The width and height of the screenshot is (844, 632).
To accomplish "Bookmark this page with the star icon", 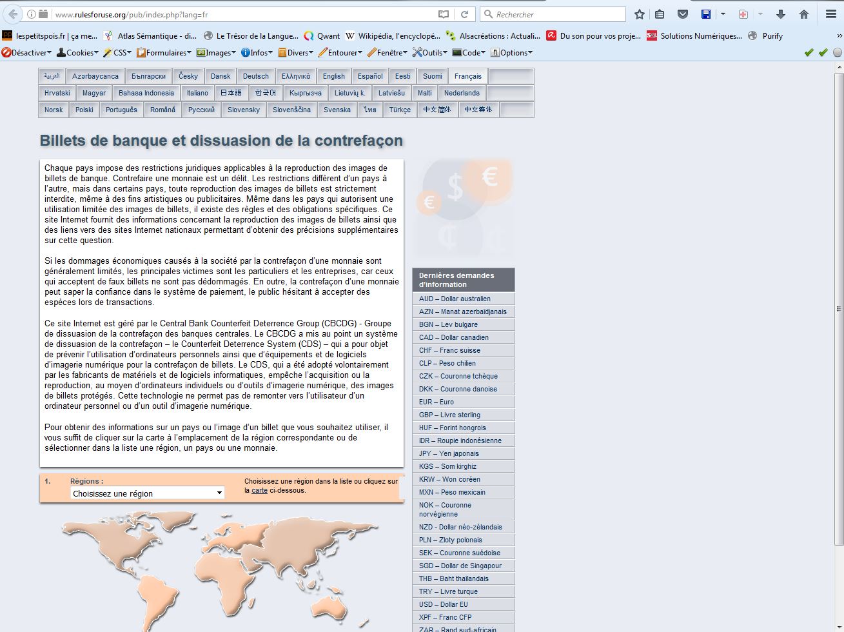I will (639, 14).
